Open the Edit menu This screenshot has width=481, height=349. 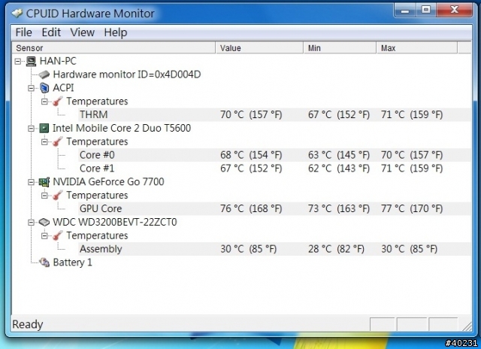51,32
